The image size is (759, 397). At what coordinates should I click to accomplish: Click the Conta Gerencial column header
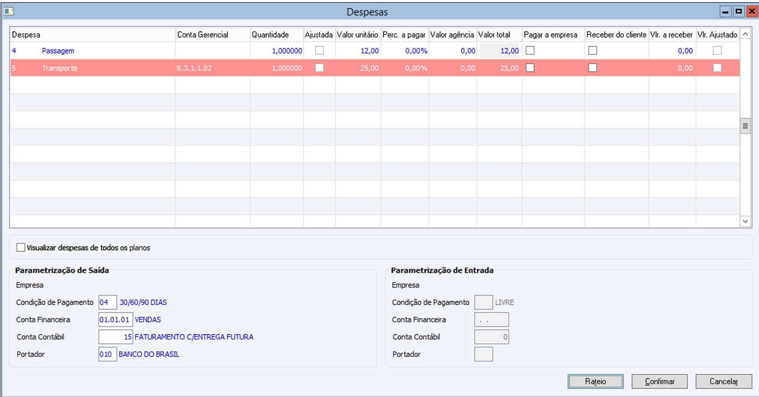(x=213, y=34)
